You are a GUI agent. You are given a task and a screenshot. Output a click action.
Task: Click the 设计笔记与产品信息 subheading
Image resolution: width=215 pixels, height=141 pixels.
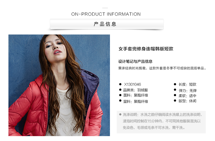[135, 61]
